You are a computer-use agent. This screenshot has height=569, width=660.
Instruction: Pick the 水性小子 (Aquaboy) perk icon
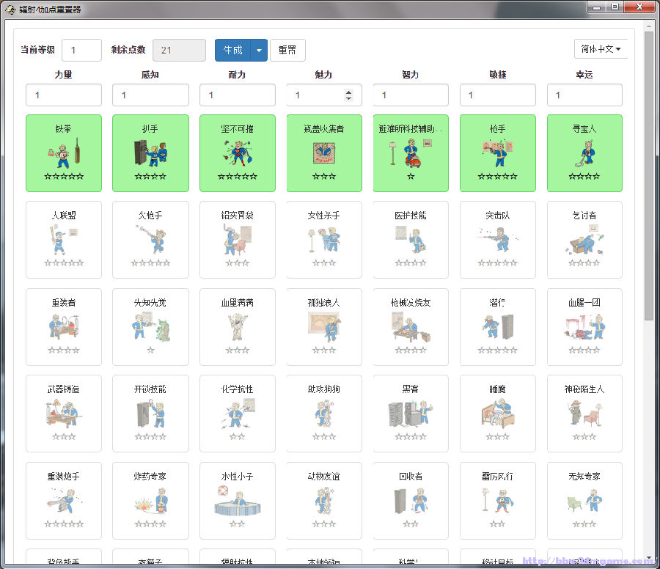[237, 501]
